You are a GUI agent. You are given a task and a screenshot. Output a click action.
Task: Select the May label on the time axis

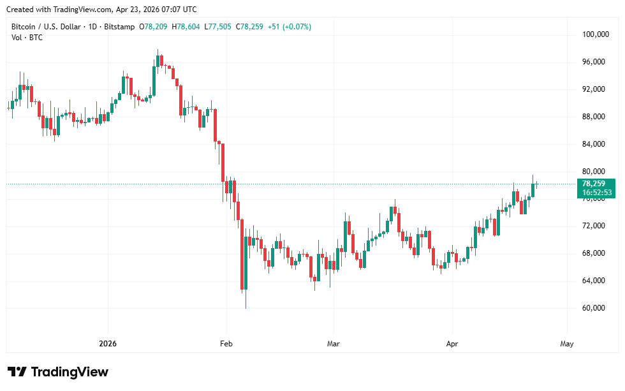click(x=566, y=344)
